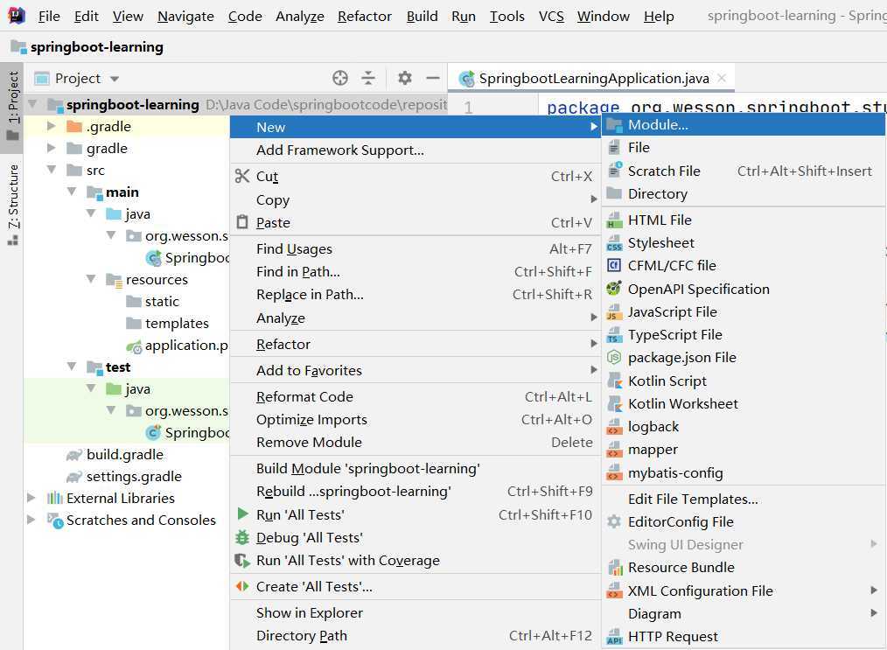Click Debug 'All Tests' context entry
The height and width of the screenshot is (650, 887).
click(309, 537)
